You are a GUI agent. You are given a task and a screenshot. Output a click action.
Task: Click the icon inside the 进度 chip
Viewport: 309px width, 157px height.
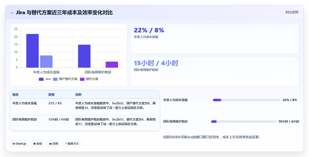pyautogui.click(x=50, y=144)
